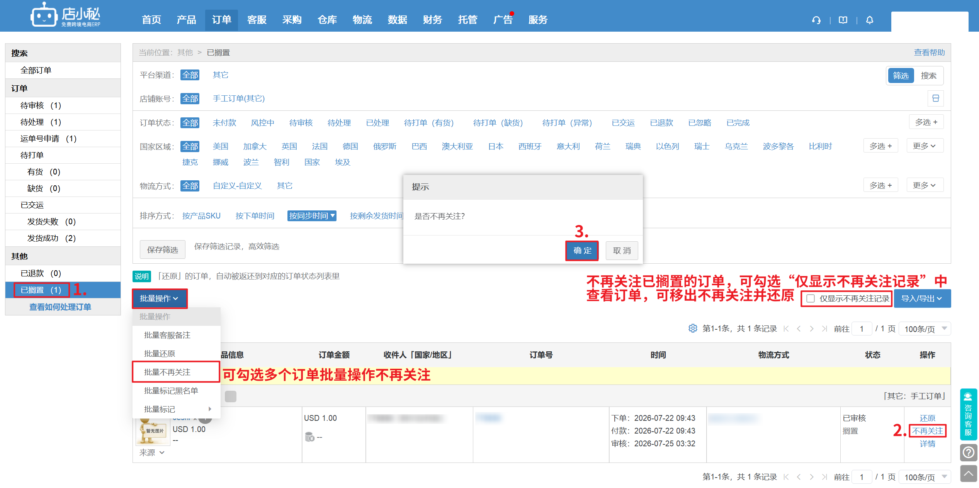Viewport: 979px width, 488px height.
Task: Toggle the 筛选 filter mode button
Action: [901, 76]
